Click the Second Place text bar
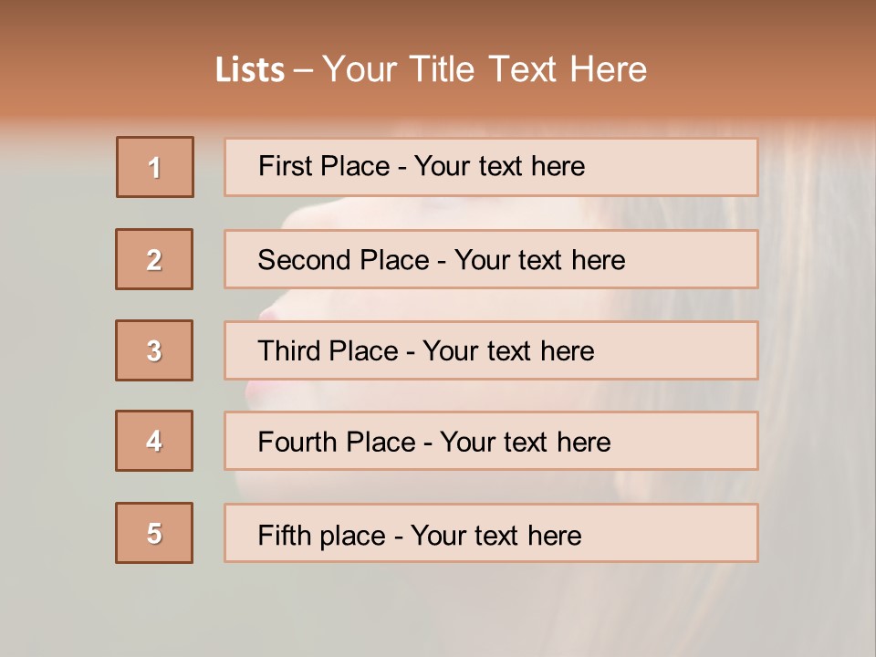The height and width of the screenshot is (657, 876). (x=491, y=259)
